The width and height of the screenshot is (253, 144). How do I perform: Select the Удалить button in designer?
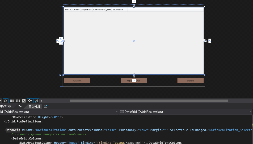pyautogui.click(x=190, y=81)
